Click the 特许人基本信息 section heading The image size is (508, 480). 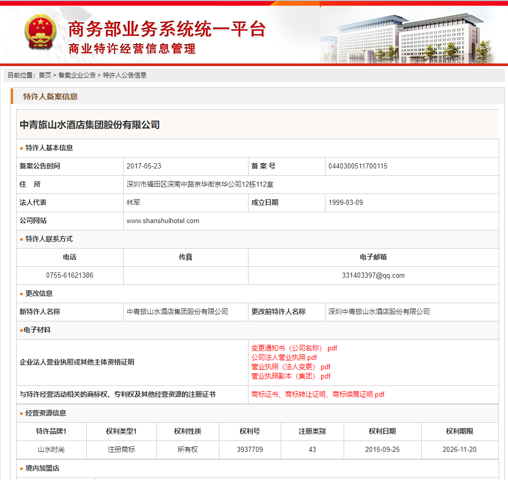point(49,148)
